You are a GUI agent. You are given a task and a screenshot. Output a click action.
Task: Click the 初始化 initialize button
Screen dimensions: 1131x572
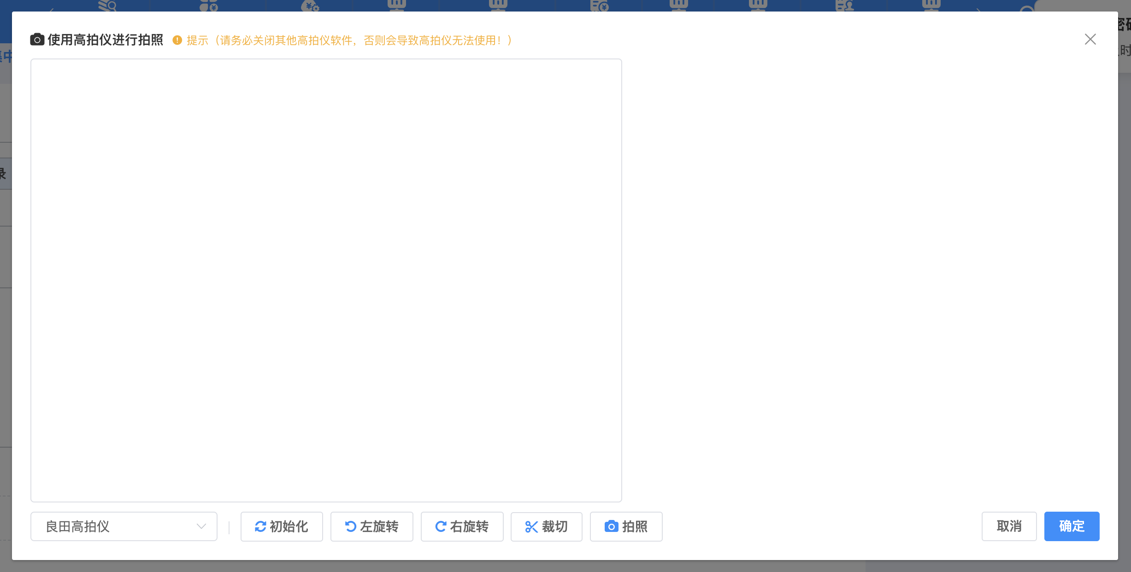282,526
